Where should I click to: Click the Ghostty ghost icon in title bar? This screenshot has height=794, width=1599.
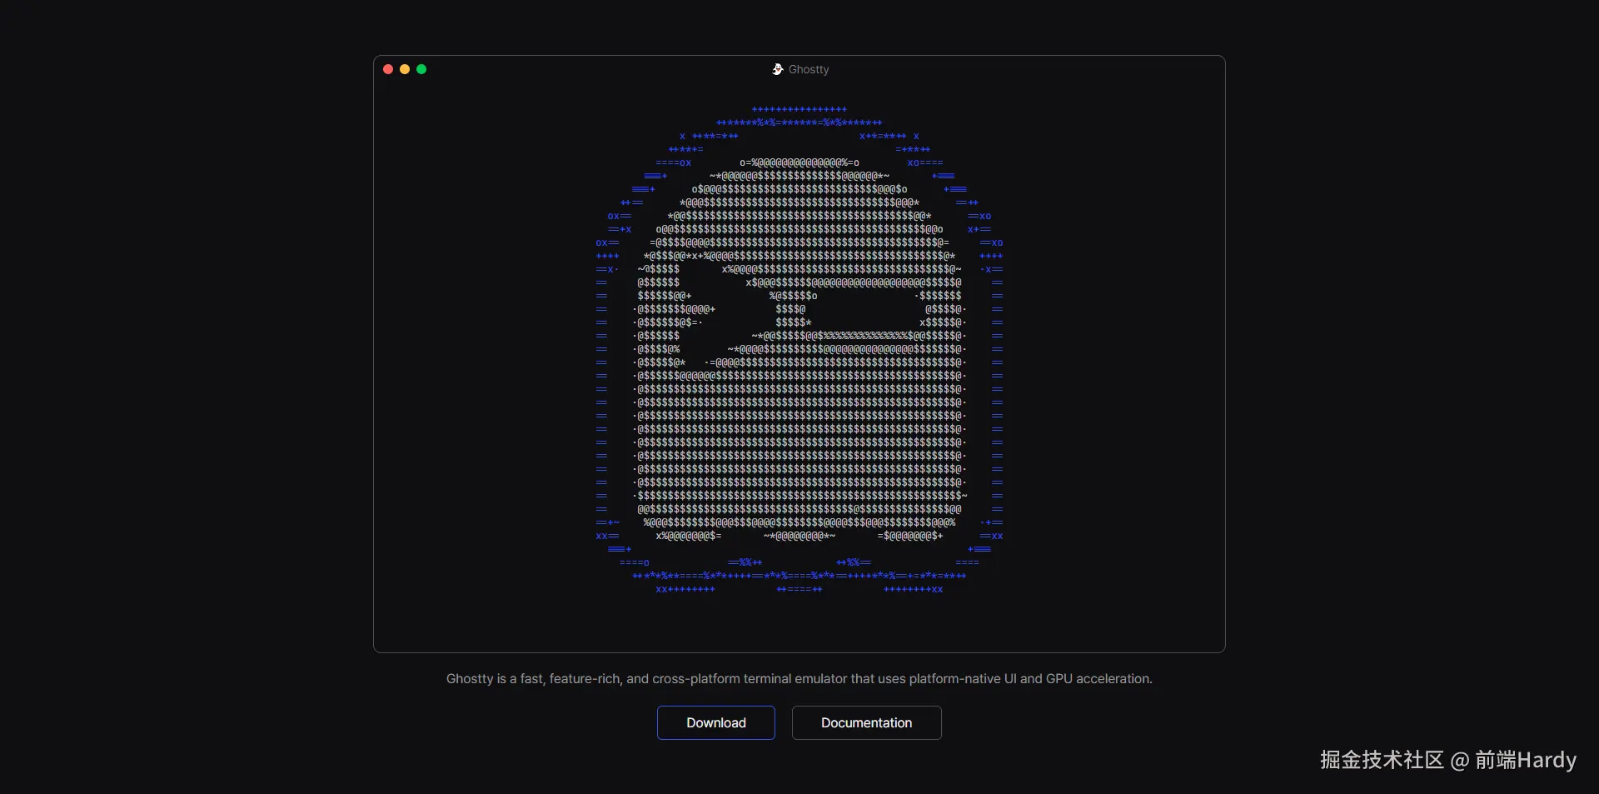coord(778,69)
